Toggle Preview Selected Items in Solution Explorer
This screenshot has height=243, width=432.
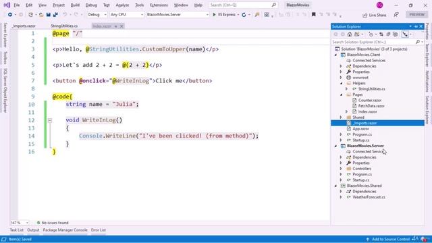pos(405,34)
